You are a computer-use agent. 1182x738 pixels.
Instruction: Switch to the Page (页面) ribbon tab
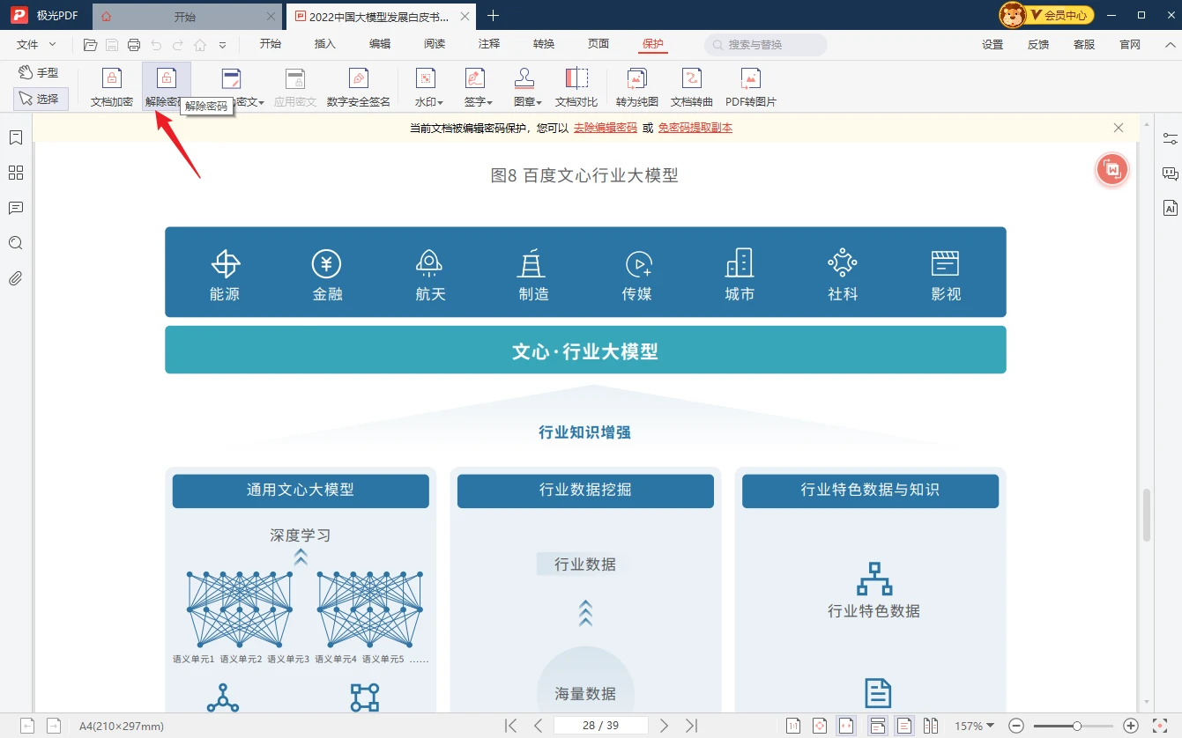[598, 44]
